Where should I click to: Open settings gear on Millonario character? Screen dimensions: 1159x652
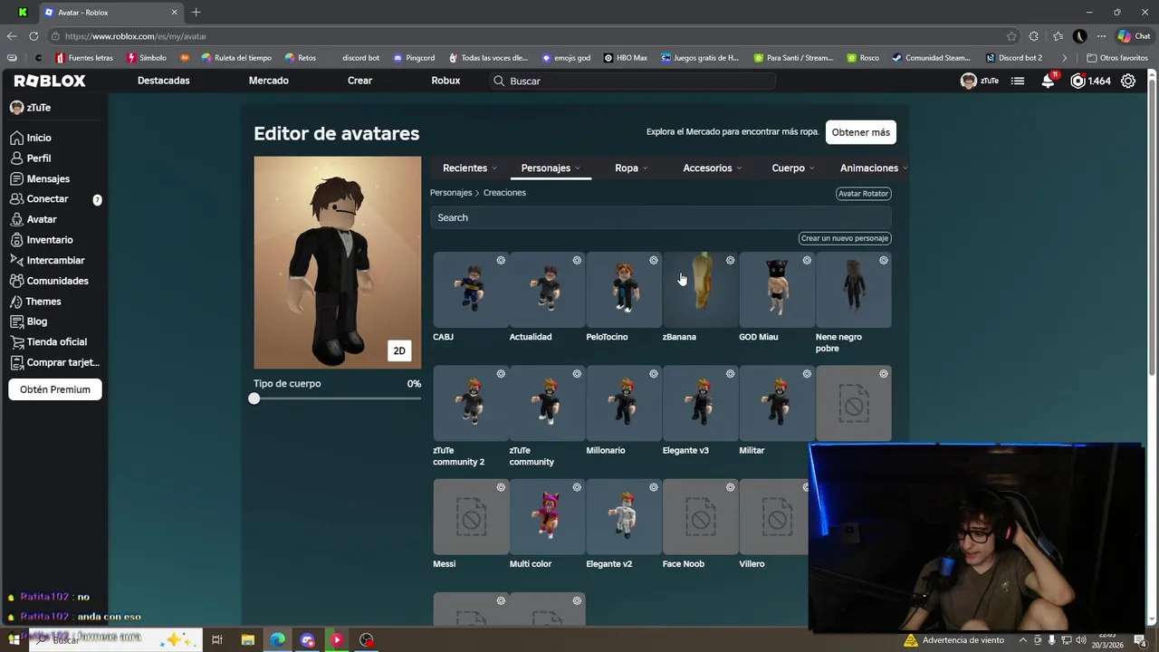tap(654, 373)
